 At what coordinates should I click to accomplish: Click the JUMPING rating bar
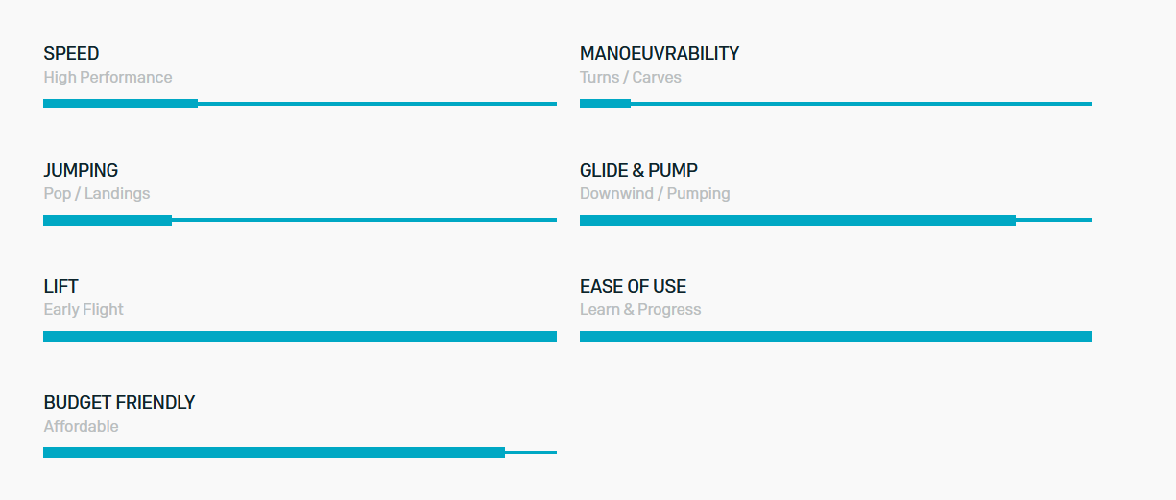300,220
